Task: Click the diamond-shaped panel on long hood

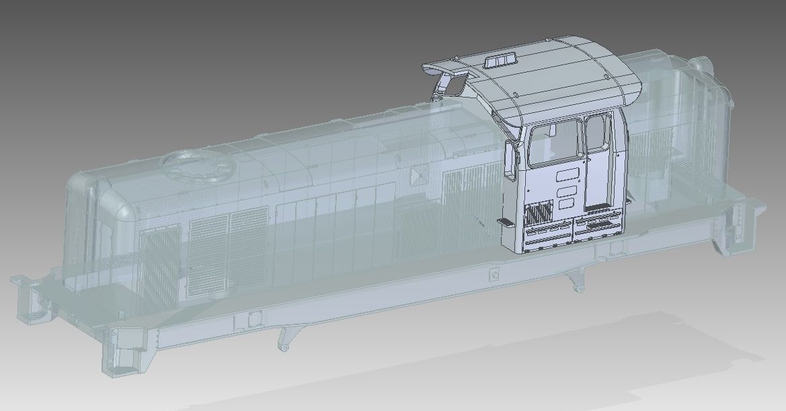Action: click(418, 176)
